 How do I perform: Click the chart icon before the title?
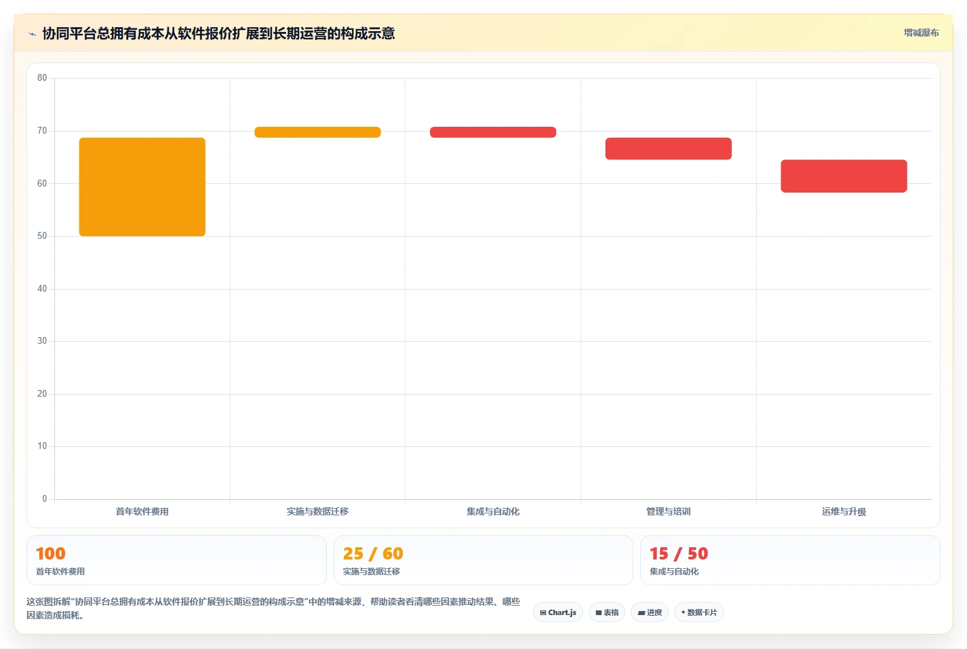point(32,34)
